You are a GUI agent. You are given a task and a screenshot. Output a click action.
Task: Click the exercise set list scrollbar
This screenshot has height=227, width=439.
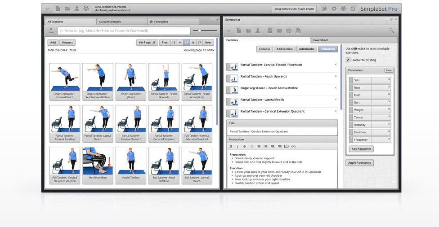[x=341, y=77]
